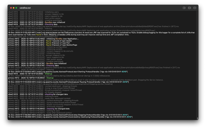
Task: Select elbe5 'trying to stop thread ActionThread'
Action: [42, 88]
